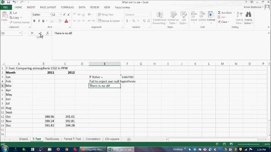Click the Cell Styles icon
The image size is (271, 152).
click(x=183, y=15)
